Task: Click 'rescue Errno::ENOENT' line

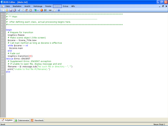Action: point(18,59)
